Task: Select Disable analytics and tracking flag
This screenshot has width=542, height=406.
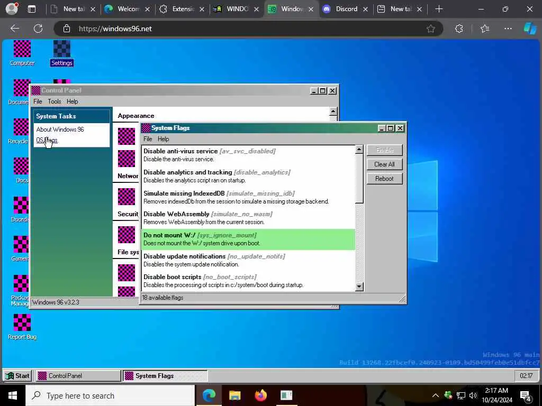Action: pos(248,176)
